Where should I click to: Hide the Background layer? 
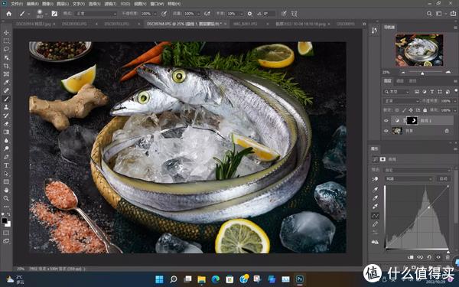[386, 131]
